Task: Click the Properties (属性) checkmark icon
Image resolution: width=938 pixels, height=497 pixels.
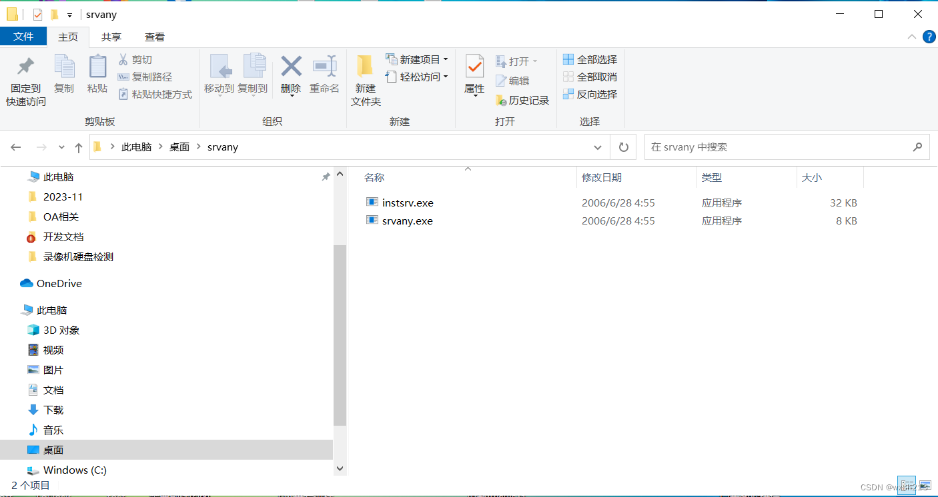Action: point(474,66)
